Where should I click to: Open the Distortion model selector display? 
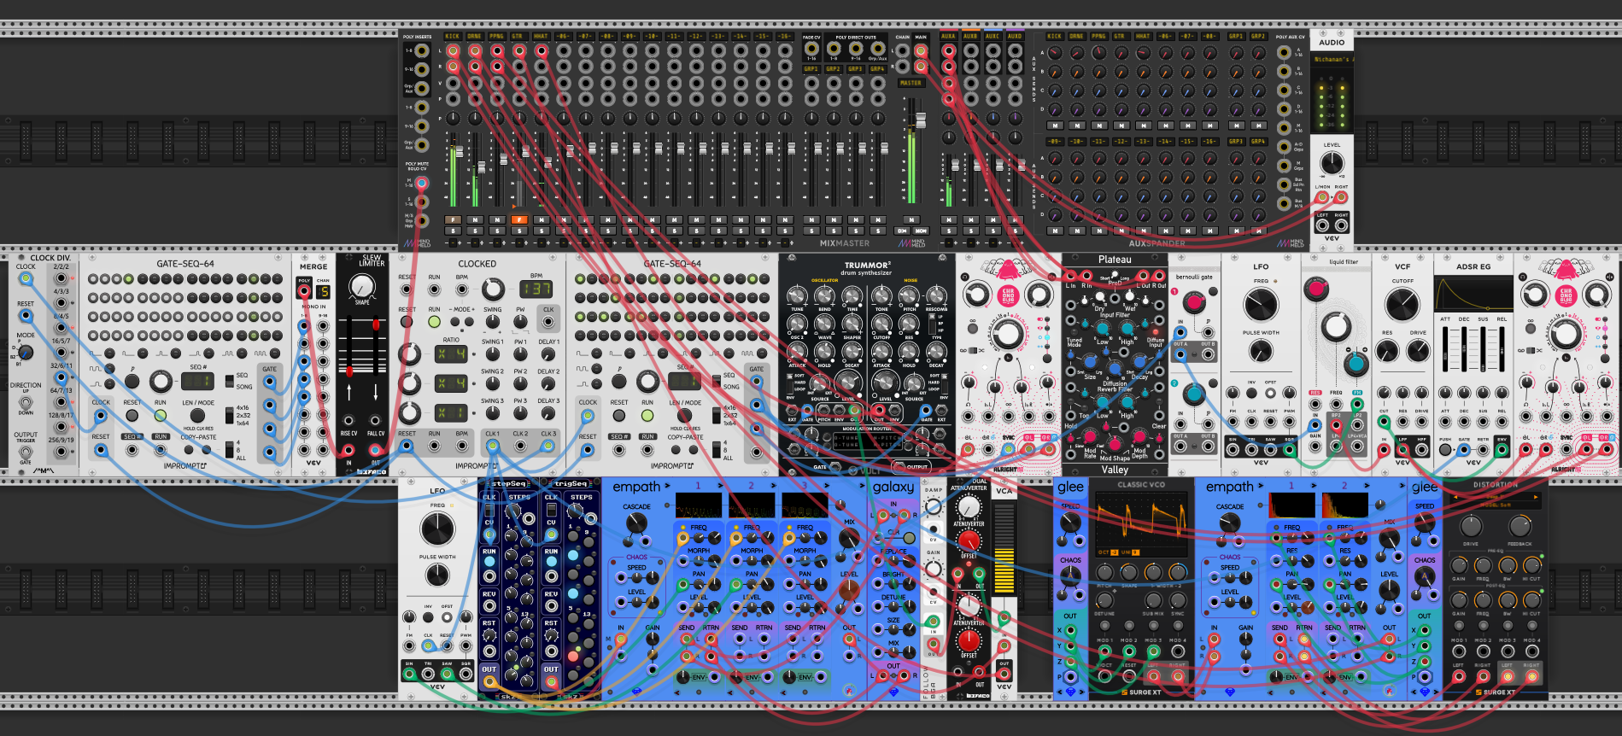(1496, 501)
